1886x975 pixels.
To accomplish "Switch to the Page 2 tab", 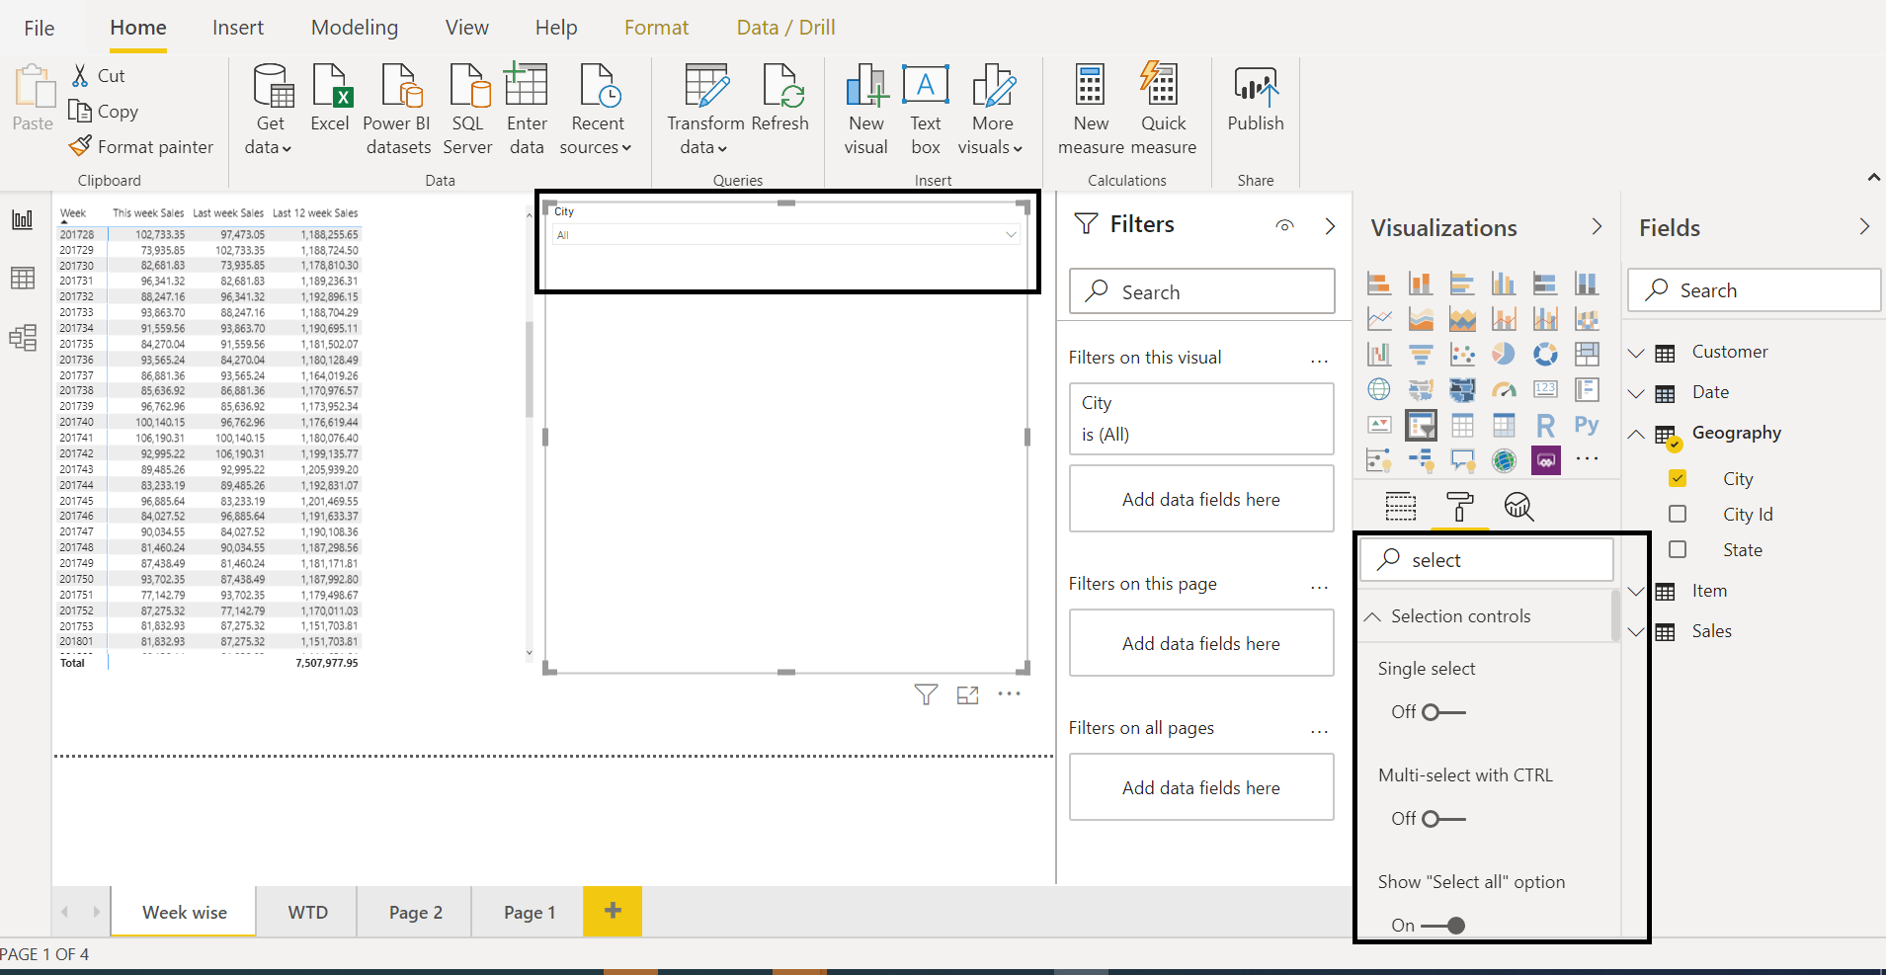I will coord(416,912).
